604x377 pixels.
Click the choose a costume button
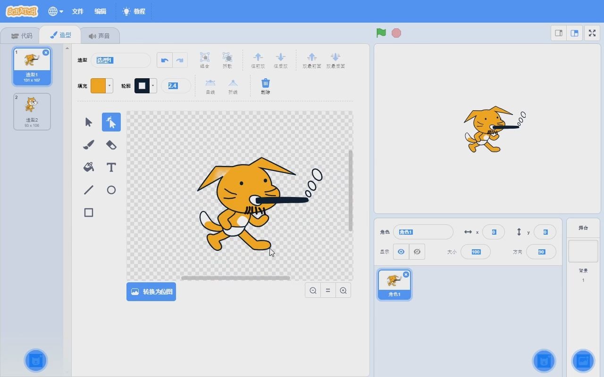click(x=36, y=361)
